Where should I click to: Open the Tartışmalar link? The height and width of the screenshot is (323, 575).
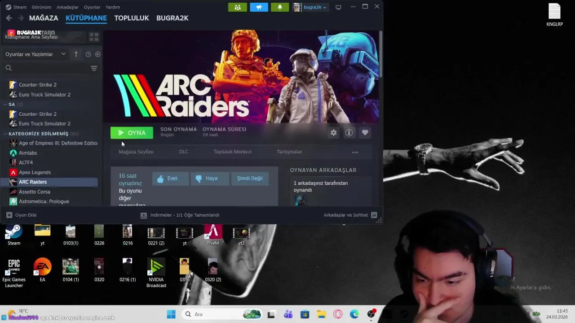(x=289, y=152)
